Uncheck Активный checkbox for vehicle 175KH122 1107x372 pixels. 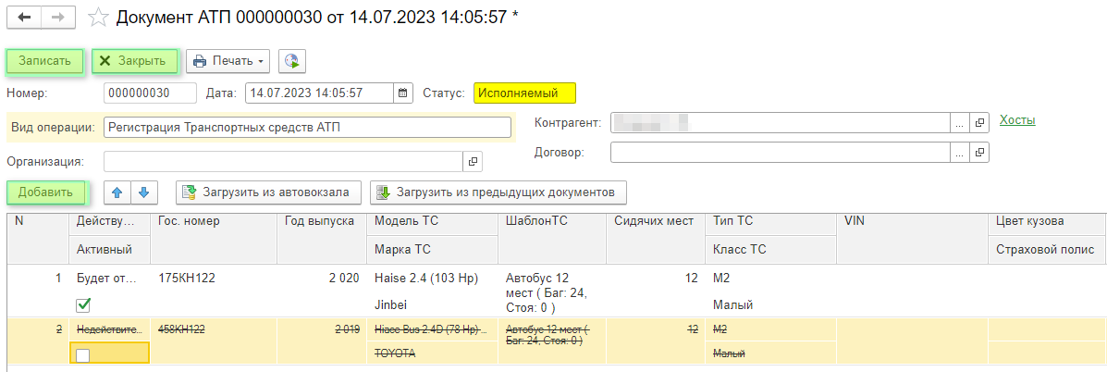(x=83, y=304)
